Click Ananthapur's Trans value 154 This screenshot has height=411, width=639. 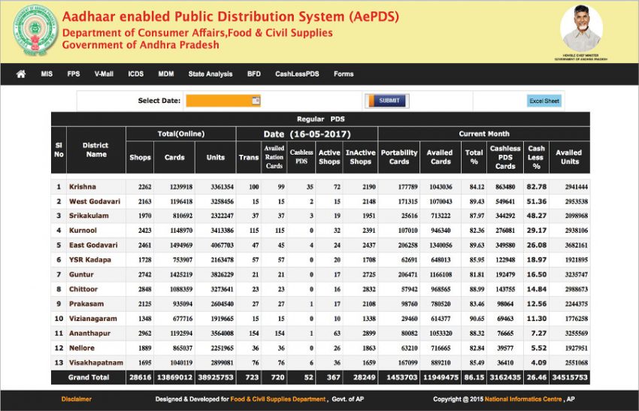254,333
